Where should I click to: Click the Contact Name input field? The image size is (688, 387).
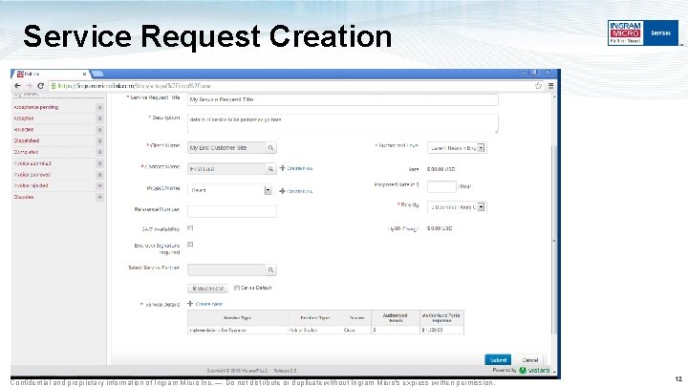pos(226,168)
